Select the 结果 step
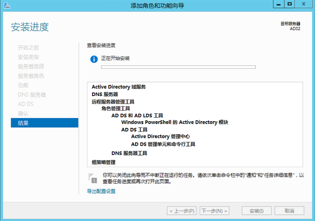 click(45, 123)
